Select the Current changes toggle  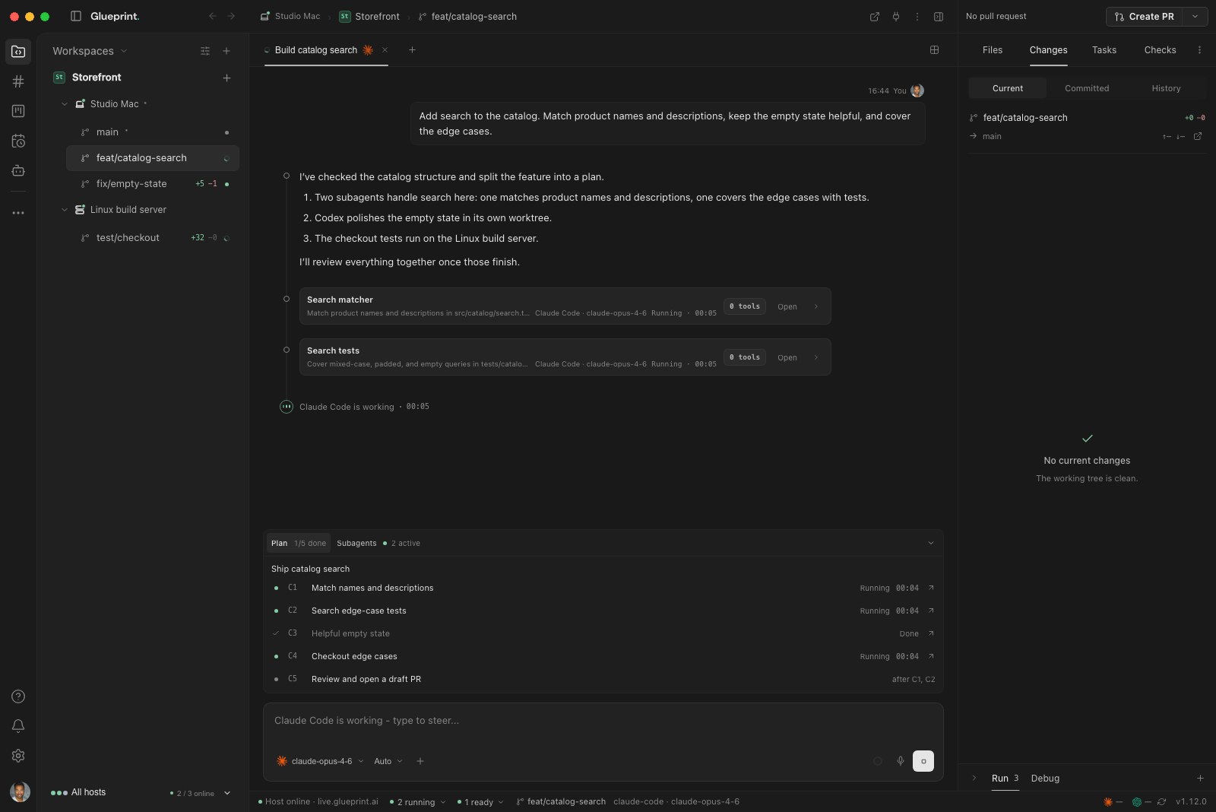[x=1008, y=88]
